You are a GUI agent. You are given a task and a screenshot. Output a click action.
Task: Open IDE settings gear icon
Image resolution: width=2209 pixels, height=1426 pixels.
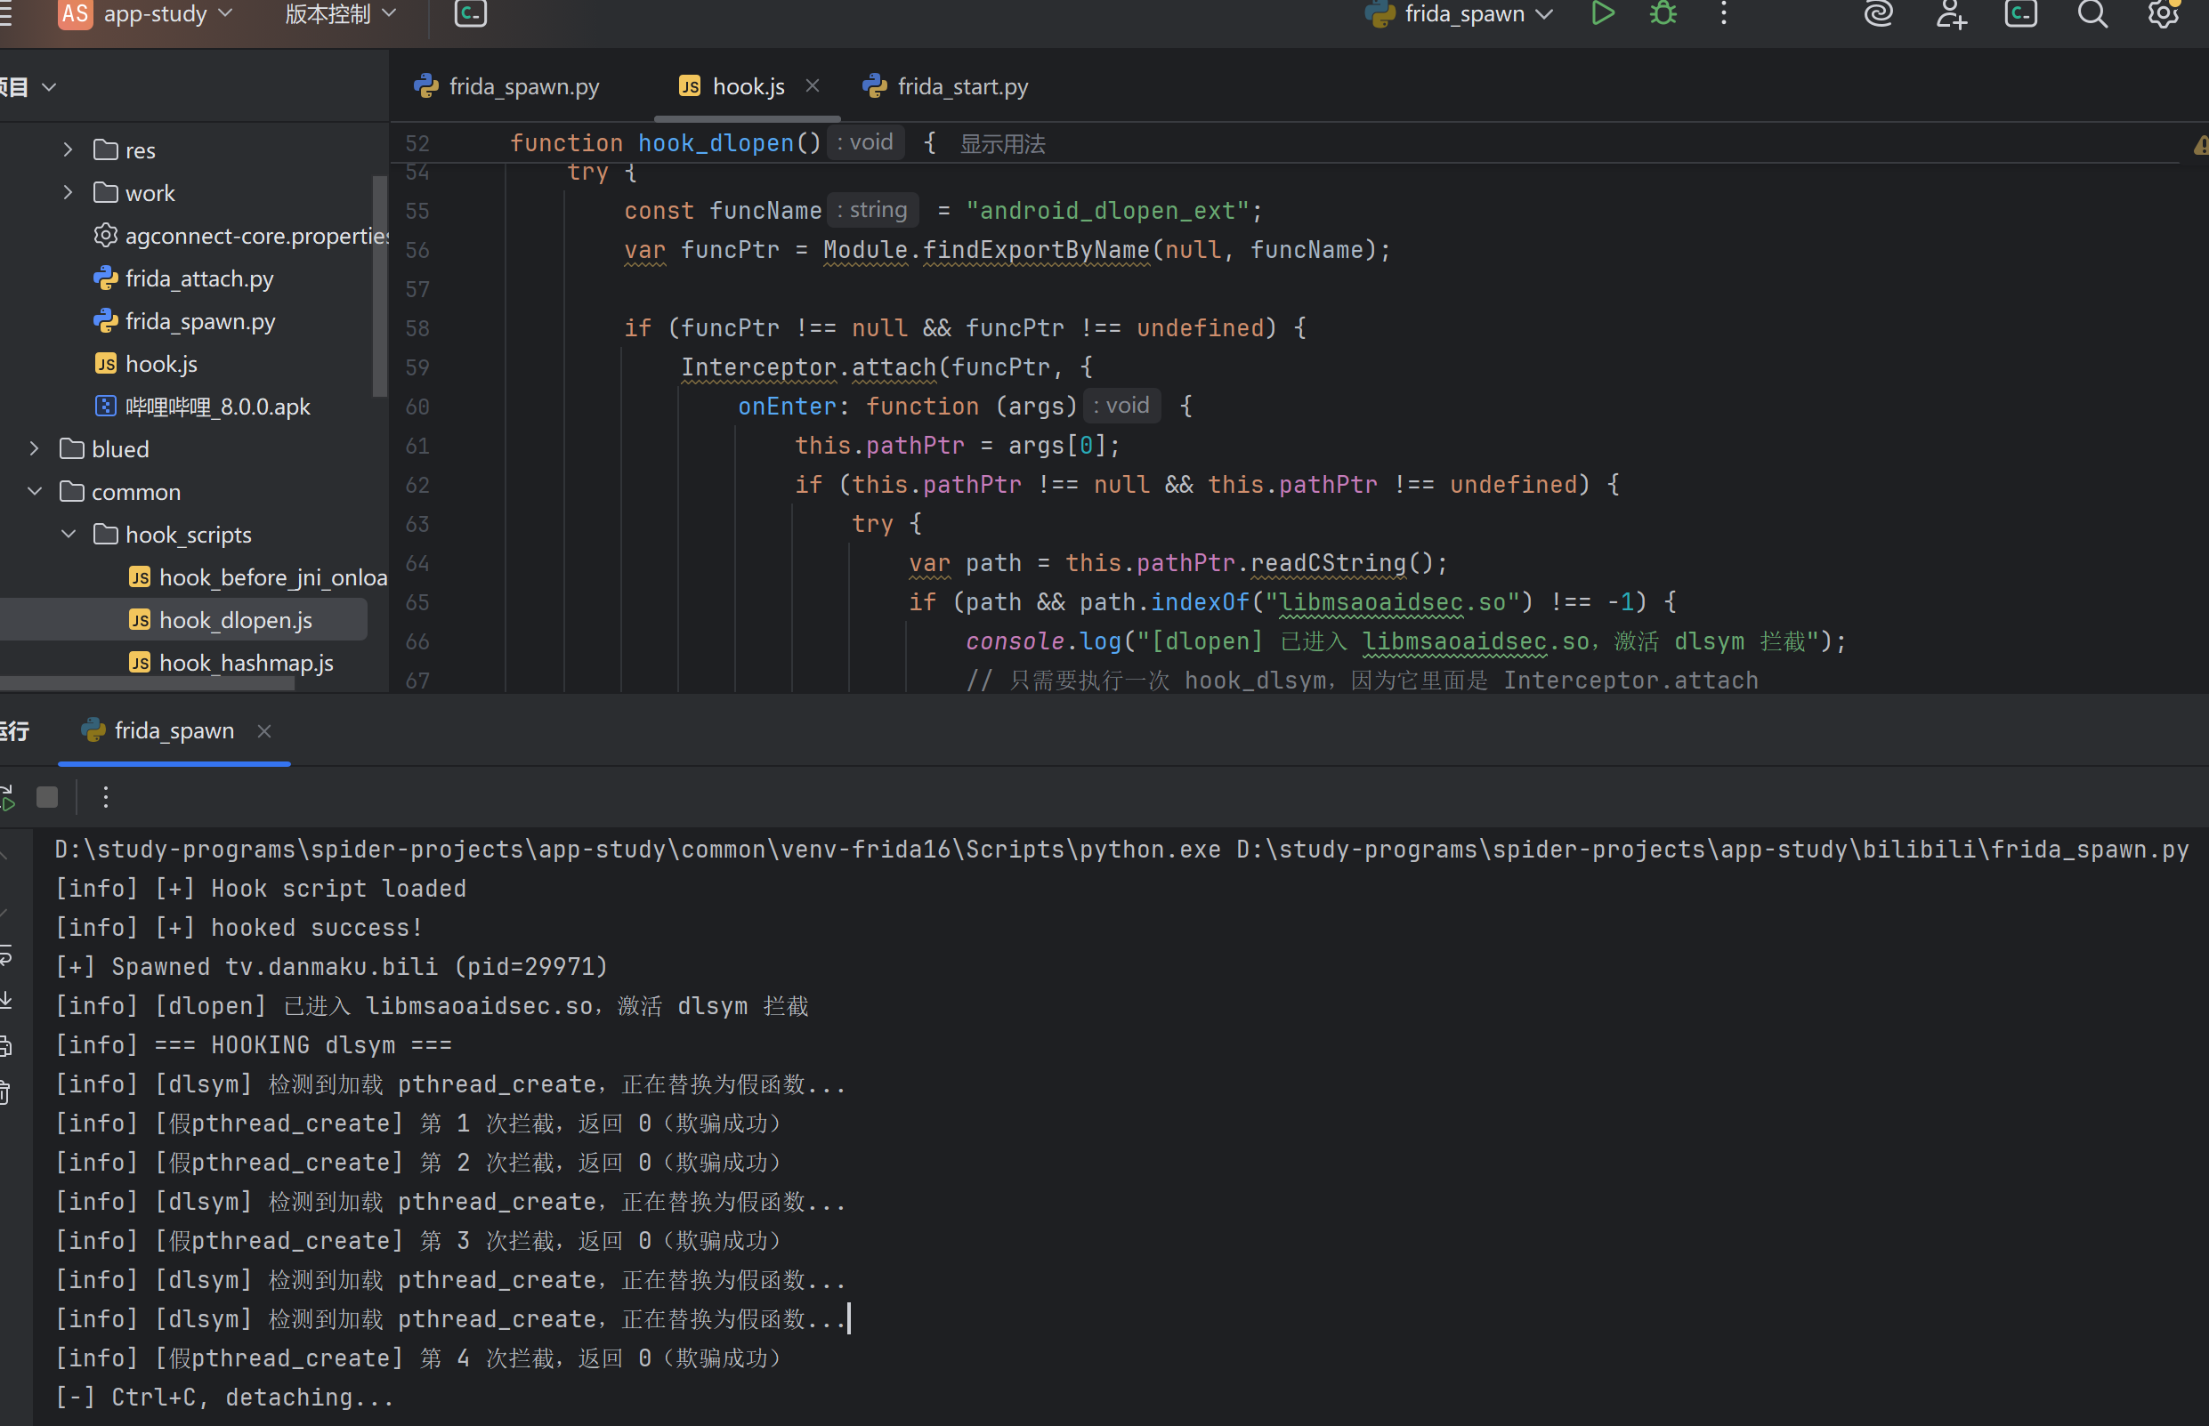2164,14
